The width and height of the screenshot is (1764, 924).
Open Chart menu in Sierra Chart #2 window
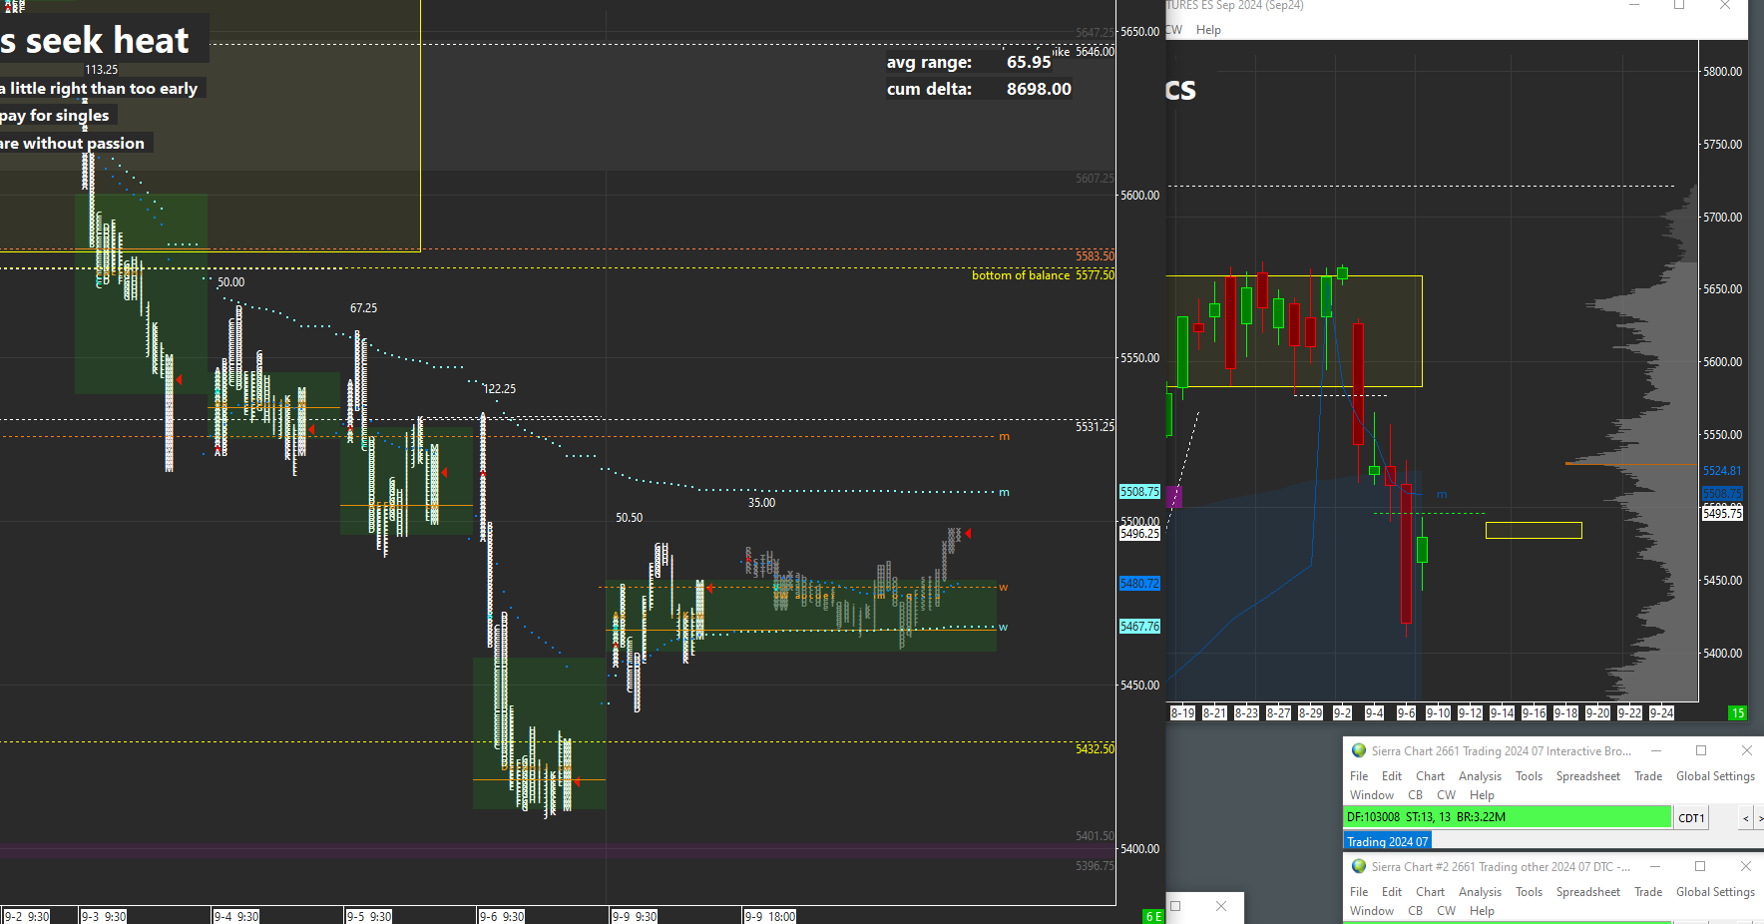[x=1430, y=892]
